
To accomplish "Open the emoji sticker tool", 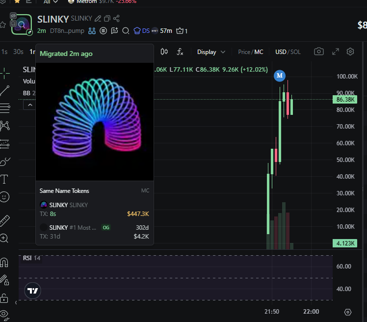I will tap(5, 197).
